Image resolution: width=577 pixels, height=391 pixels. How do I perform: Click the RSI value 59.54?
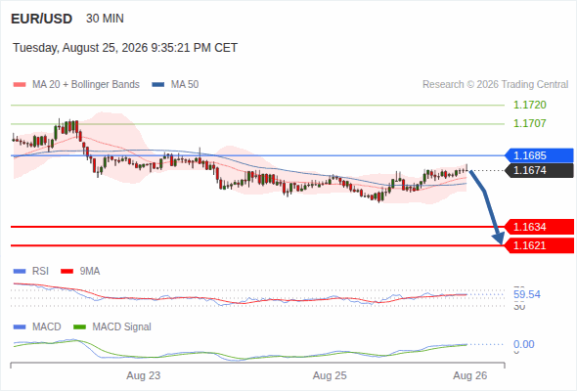(527, 294)
